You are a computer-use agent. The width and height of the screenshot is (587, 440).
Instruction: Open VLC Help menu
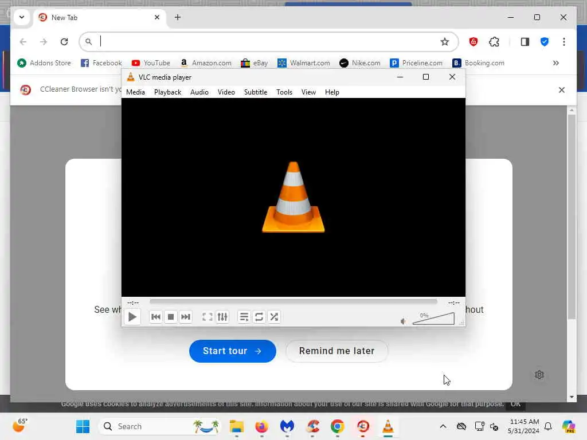coord(332,92)
